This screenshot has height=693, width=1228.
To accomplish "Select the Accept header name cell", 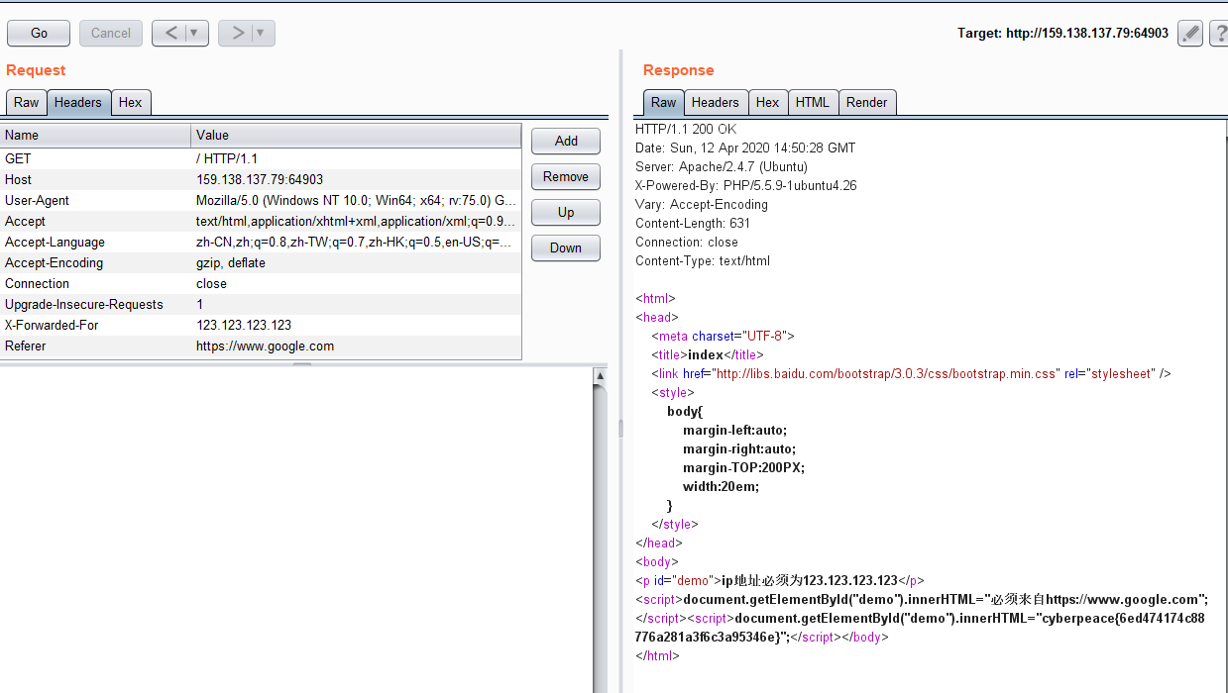I will 96,221.
